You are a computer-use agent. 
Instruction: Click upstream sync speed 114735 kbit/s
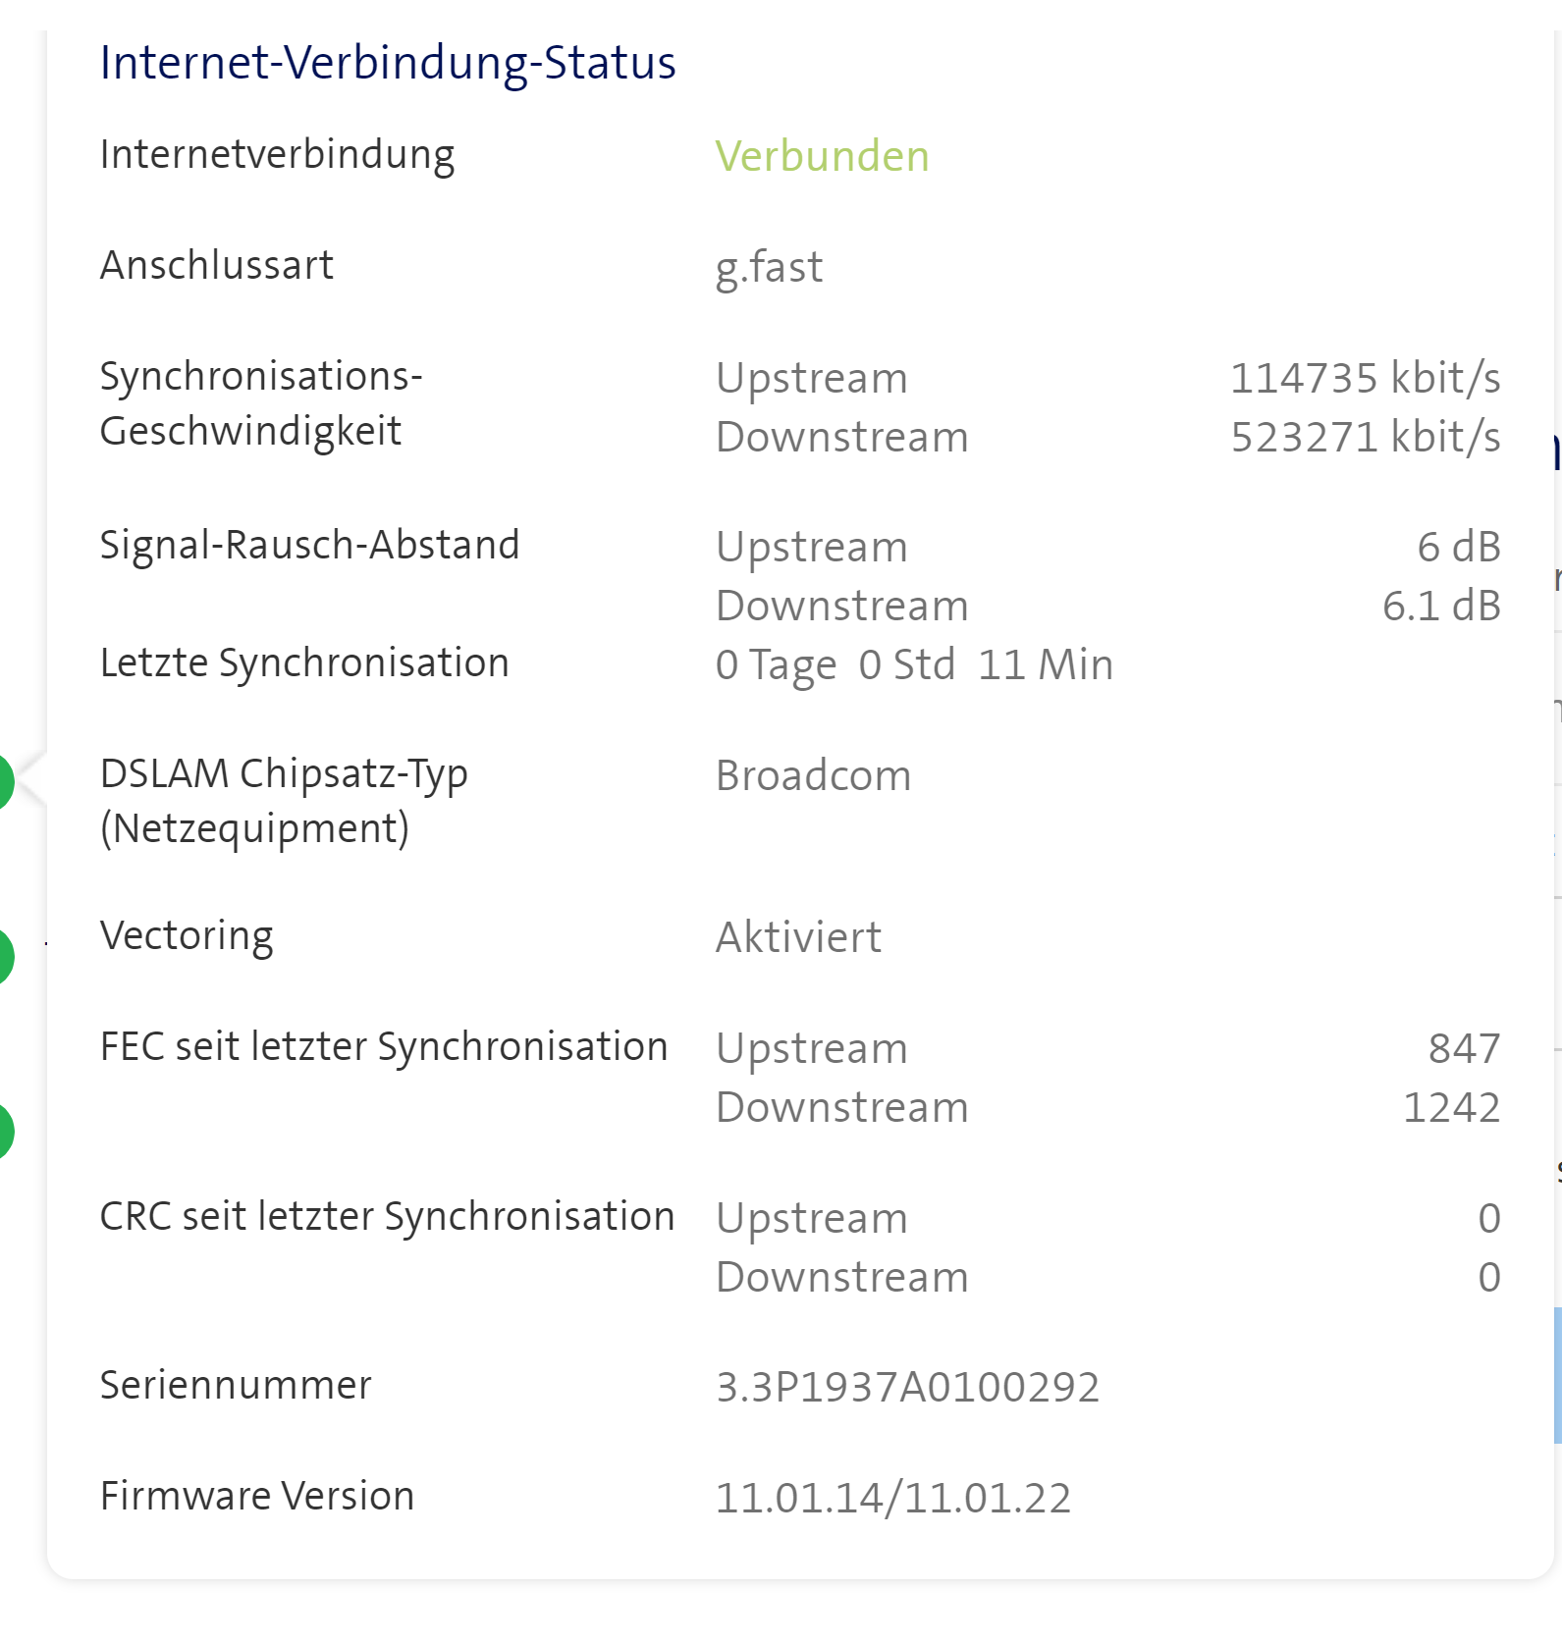click(x=1365, y=378)
